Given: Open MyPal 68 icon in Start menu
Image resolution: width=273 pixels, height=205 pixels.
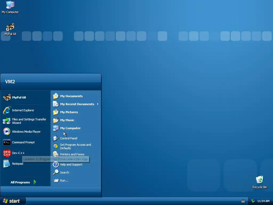Looking at the screenshot, I should pyautogui.click(x=7, y=97).
